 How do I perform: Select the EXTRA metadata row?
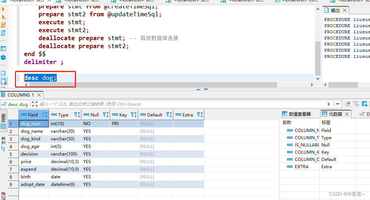pyautogui.click(x=318, y=166)
